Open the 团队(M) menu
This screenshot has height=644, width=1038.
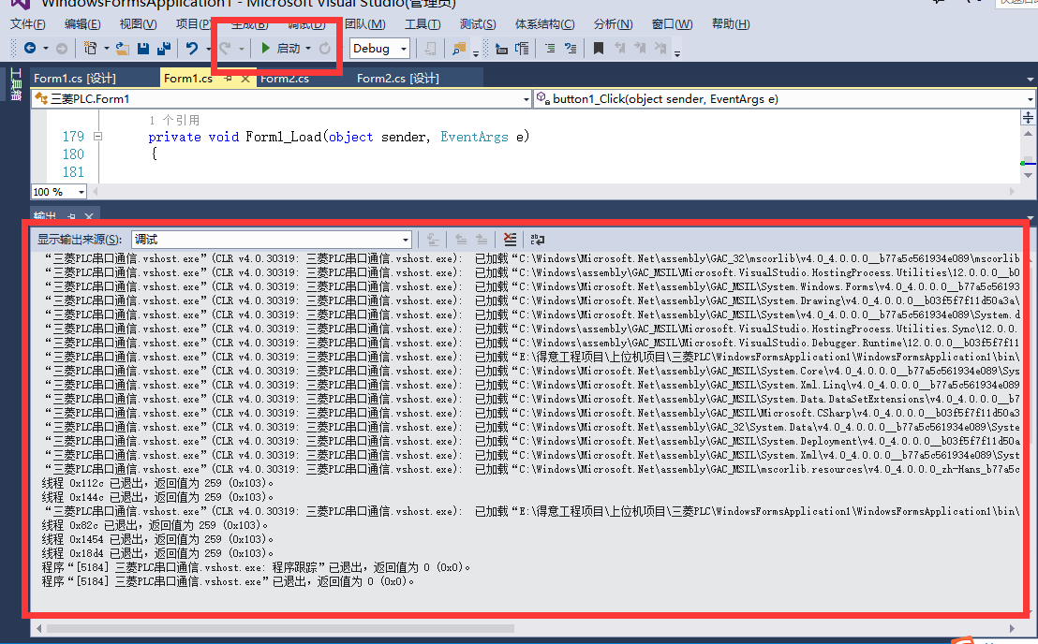(x=364, y=24)
